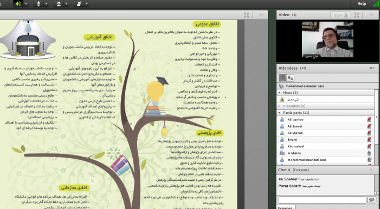Click Parsa Soheil's chat message
Image resolution: width=380 pixels, height=209 pixels.
pyautogui.click(x=299, y=186)
